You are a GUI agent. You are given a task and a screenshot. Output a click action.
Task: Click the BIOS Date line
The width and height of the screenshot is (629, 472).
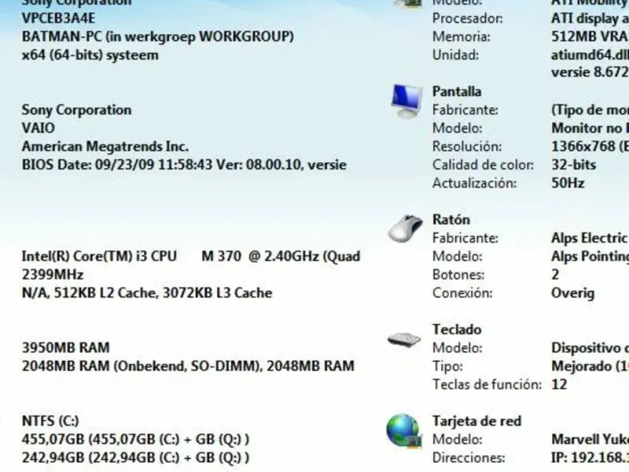[184, 165]
